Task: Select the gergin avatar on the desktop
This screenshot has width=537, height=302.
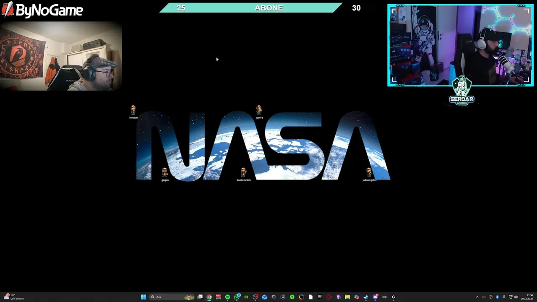Action: (165, 174)
